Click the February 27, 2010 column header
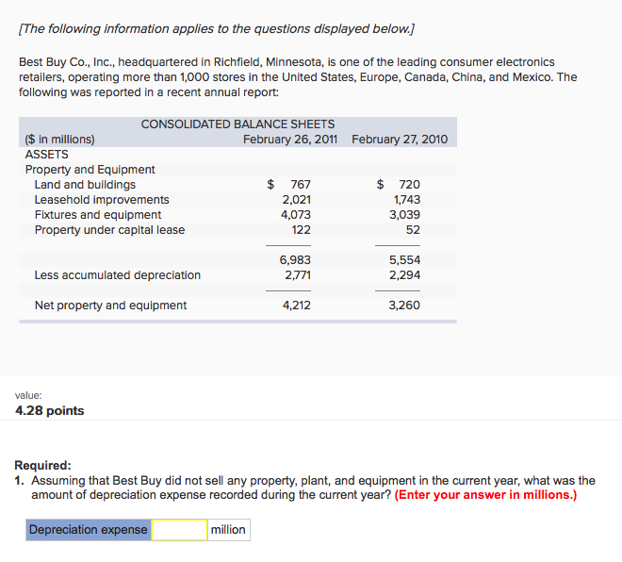 click(x=400, y=140)
